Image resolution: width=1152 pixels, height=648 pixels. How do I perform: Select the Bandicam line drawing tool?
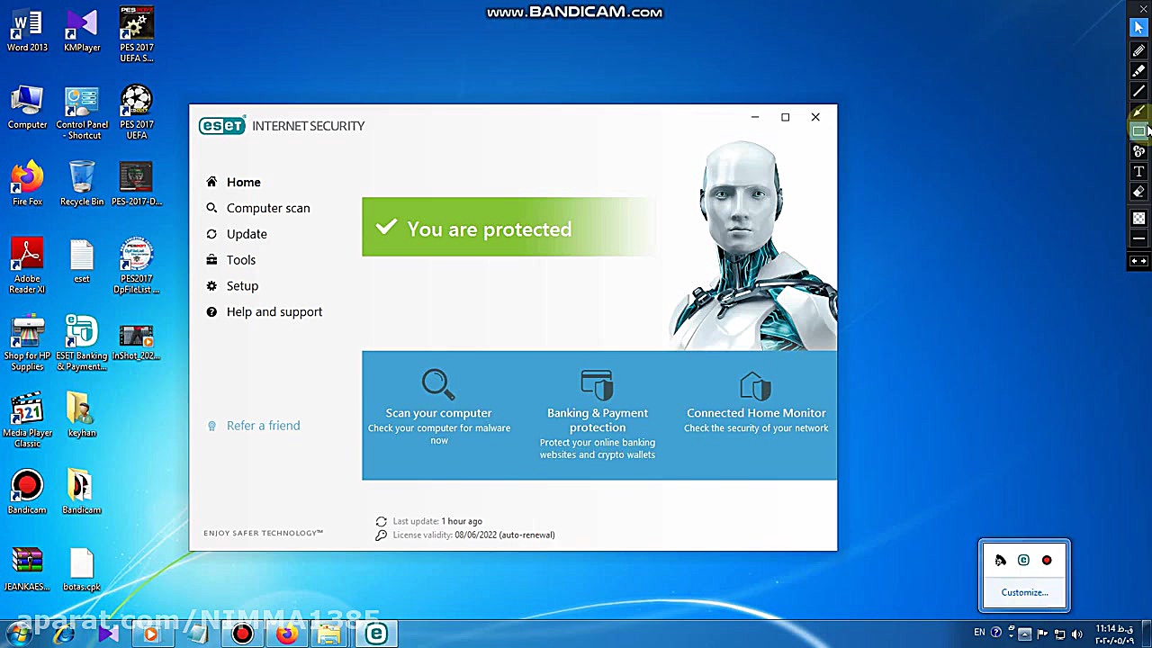click(x=1138, y=91)
